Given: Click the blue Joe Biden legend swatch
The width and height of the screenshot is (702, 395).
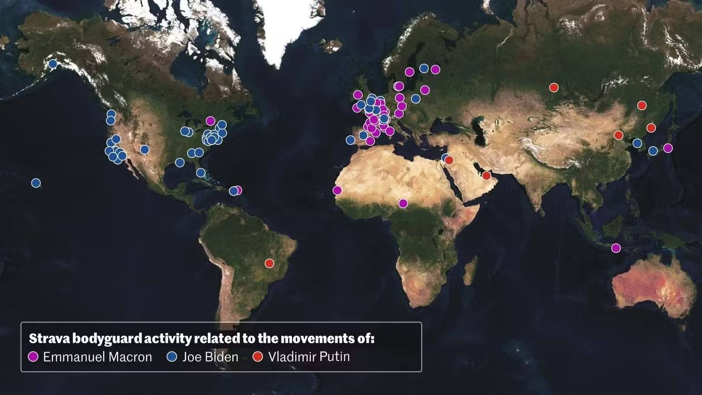Looking at the screenshot, I should (x=172, y=357).
